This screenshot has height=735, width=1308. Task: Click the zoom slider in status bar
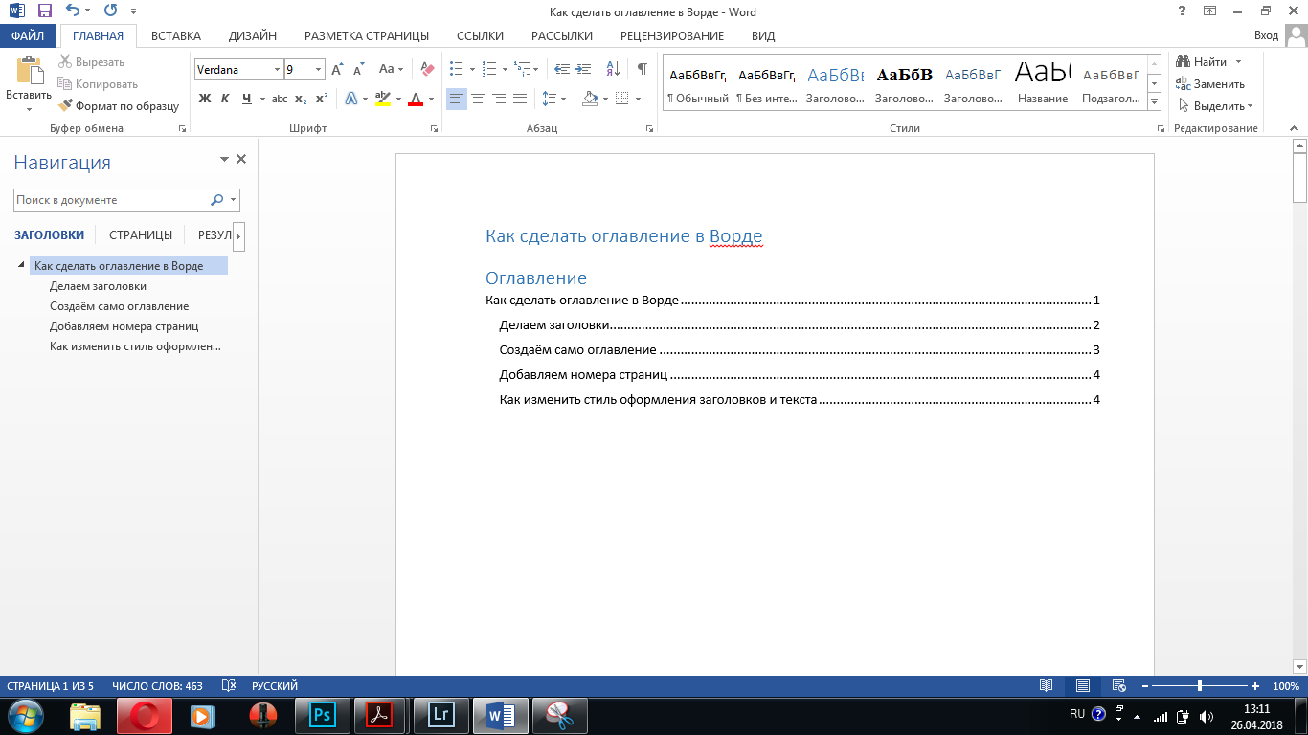coord(1200,686)
